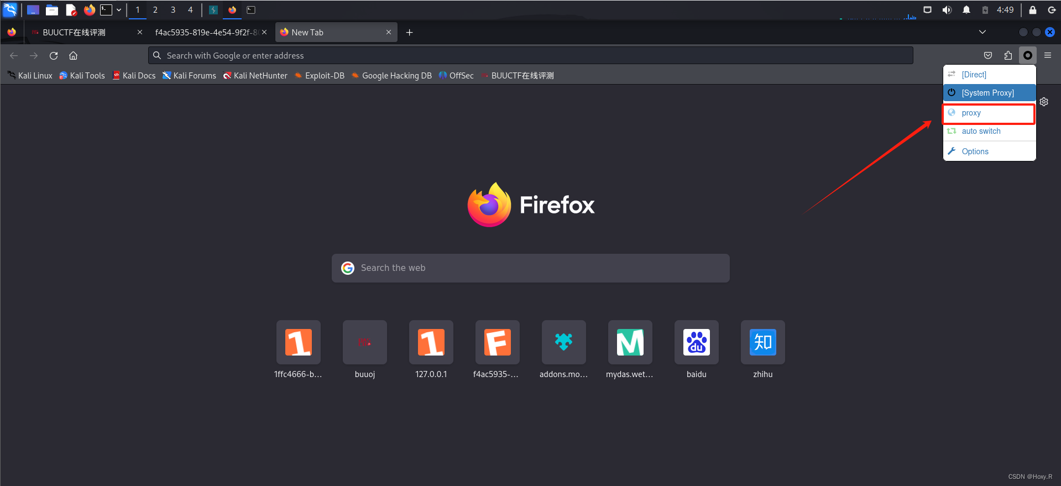Open the Kali Docs bookmark
The height and width of the screenshot is (486, 1061).
(x=134, y=76)
